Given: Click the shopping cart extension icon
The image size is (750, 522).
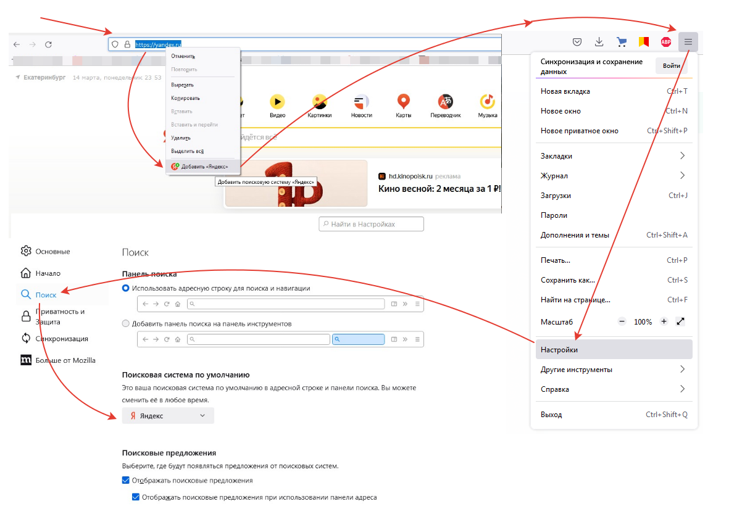Looking at the screenshot, I should click(622, 42).
